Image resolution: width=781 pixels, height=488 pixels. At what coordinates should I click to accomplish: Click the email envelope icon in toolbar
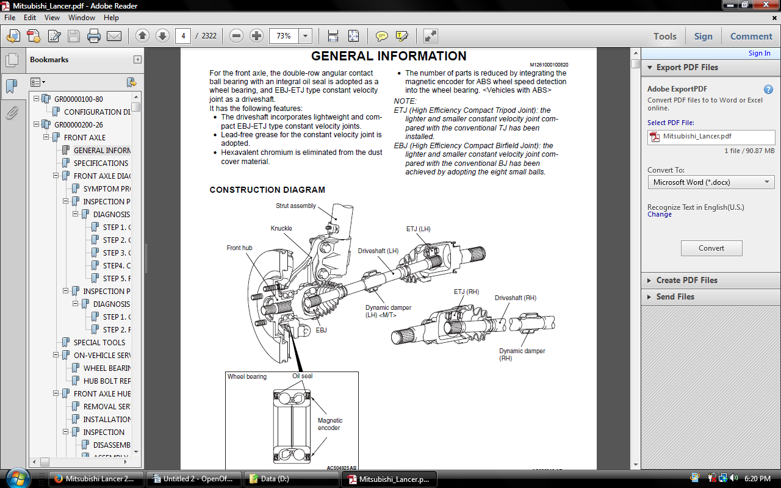tap(114, 36)
